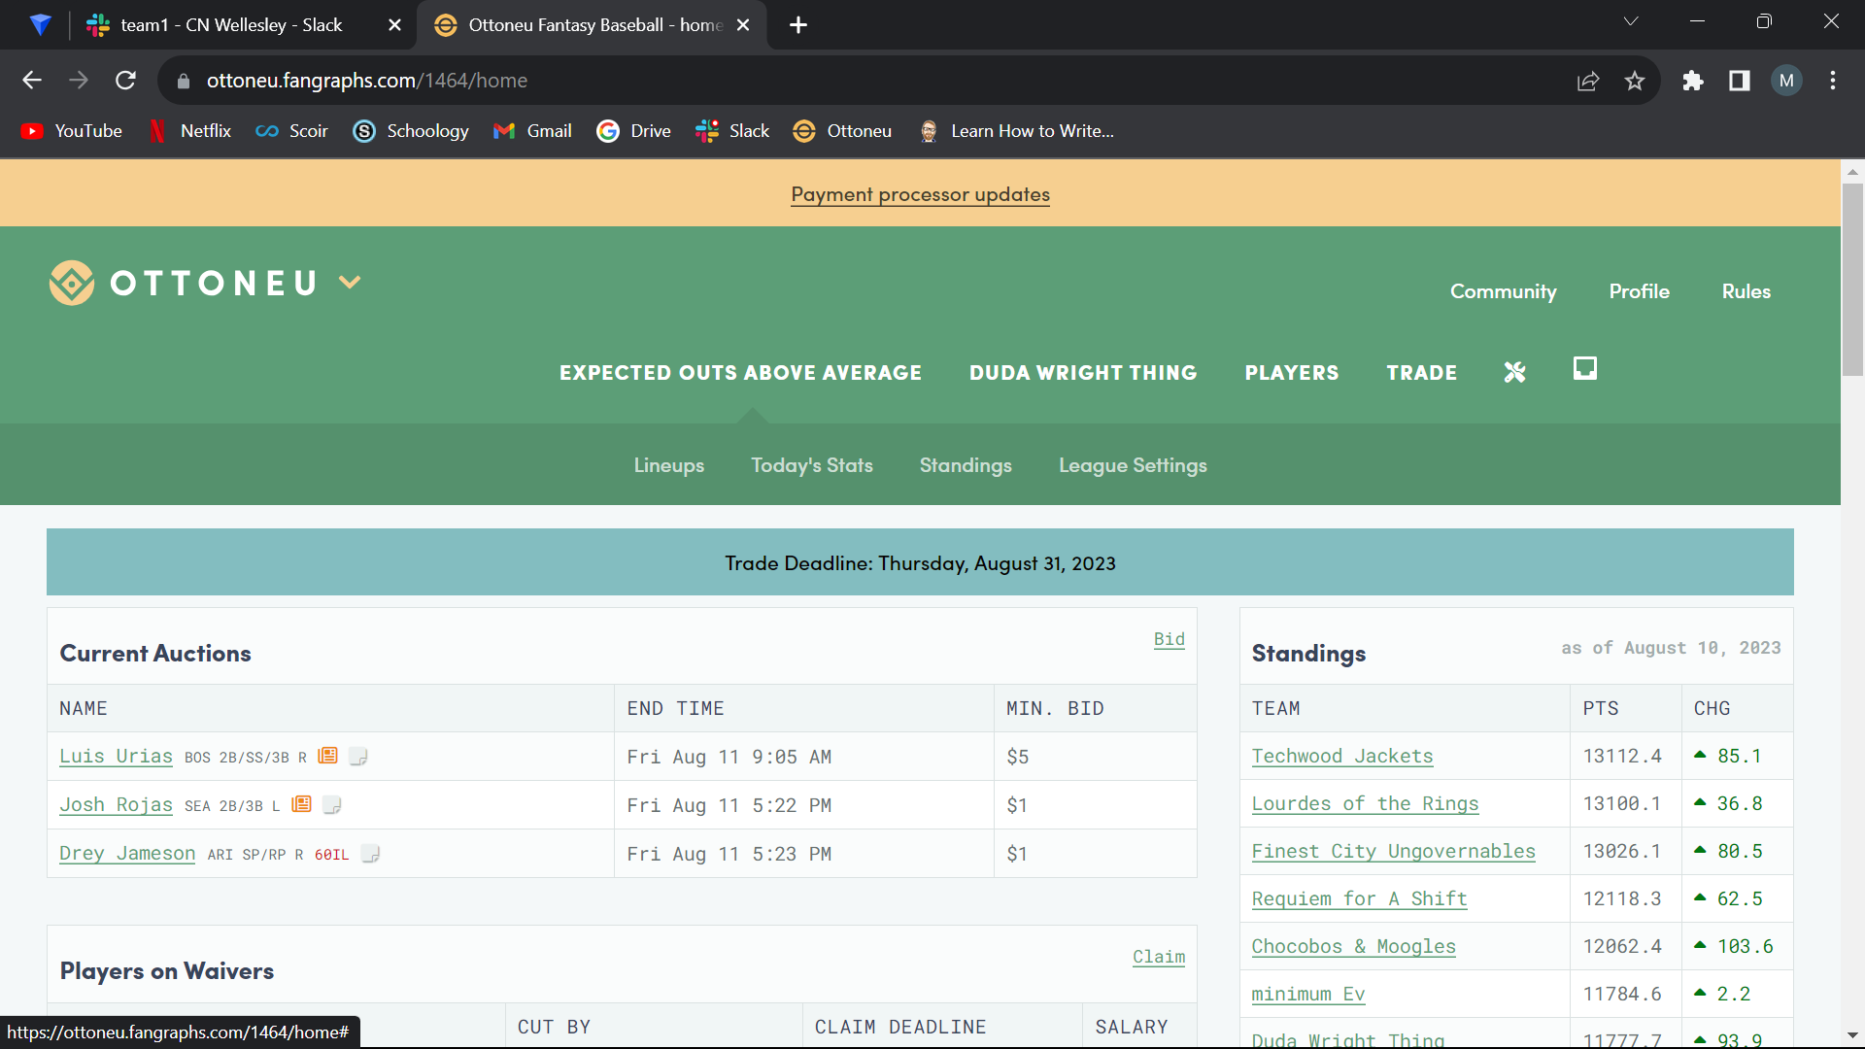Open League Settings
The image size is (1865, 1049).
(x=1133, y=465)
